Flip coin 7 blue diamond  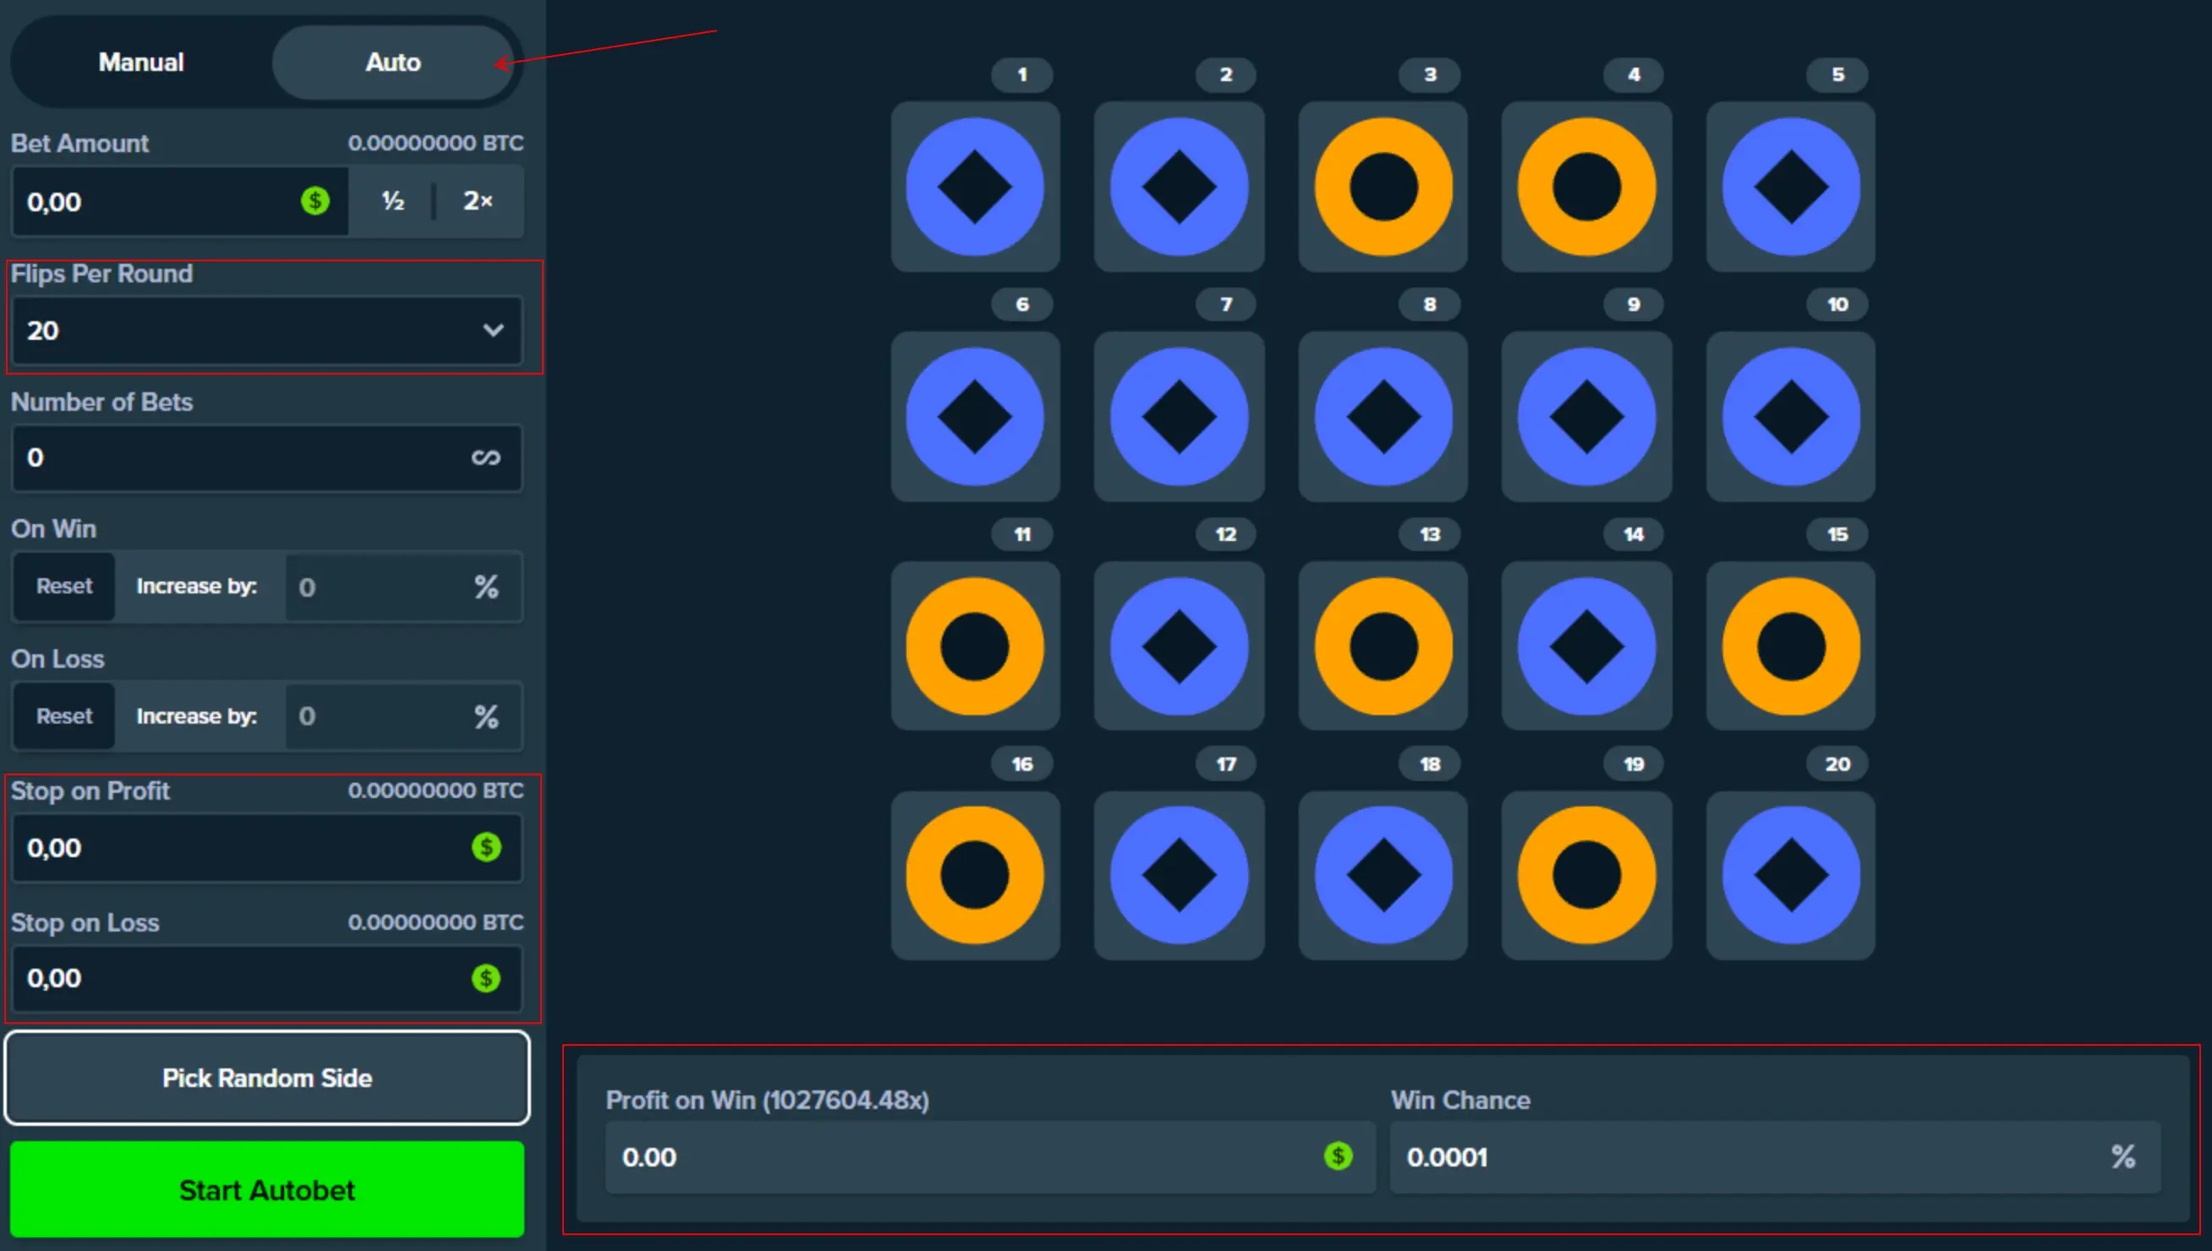[1179, 417]
